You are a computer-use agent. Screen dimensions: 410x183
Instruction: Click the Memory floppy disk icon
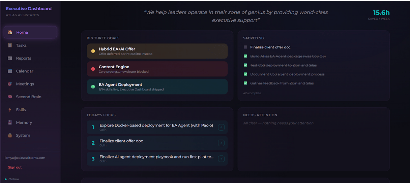[x=10, y=122]
